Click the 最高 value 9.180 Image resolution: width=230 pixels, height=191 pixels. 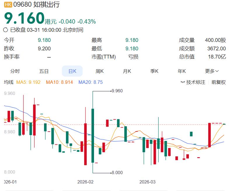[132, 40]
